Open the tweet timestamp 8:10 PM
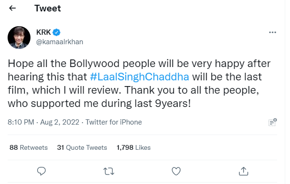290x184 pixels. tap(21, 122)
